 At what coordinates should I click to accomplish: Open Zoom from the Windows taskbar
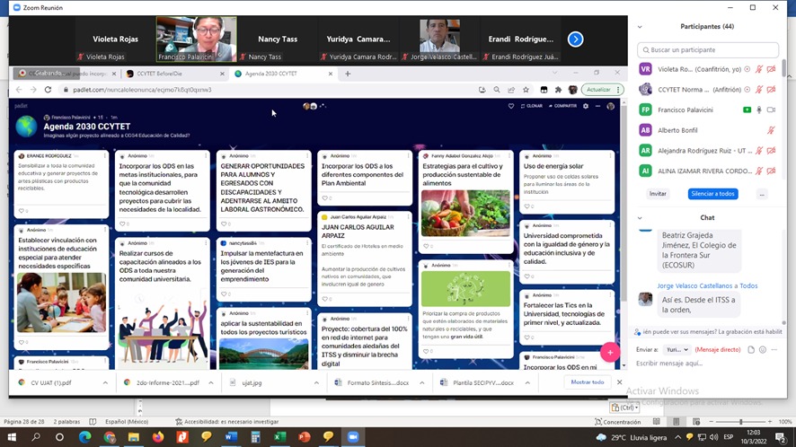(x=352, y=436)
